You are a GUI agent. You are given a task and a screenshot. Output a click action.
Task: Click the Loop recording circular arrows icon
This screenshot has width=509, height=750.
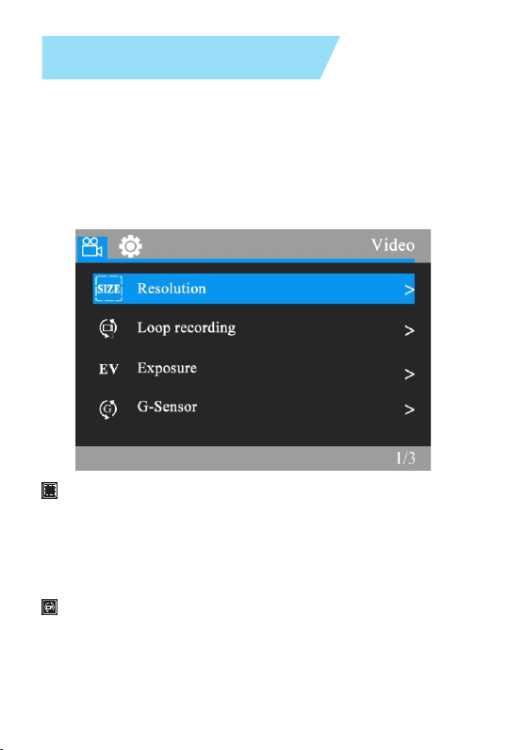click(x=108, y=328)
